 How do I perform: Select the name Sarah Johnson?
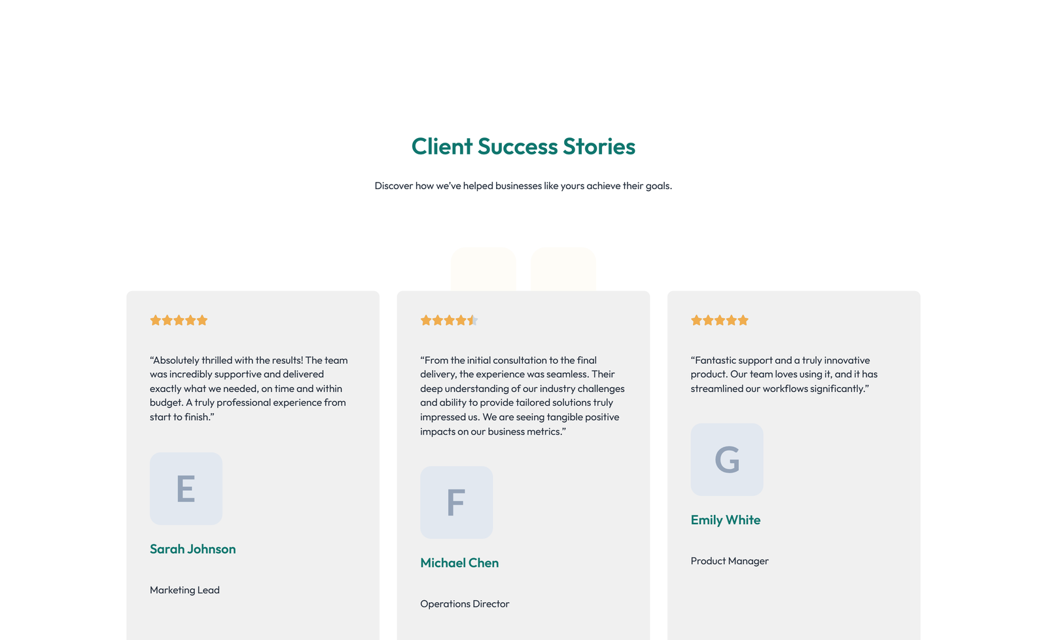[192, 549]
